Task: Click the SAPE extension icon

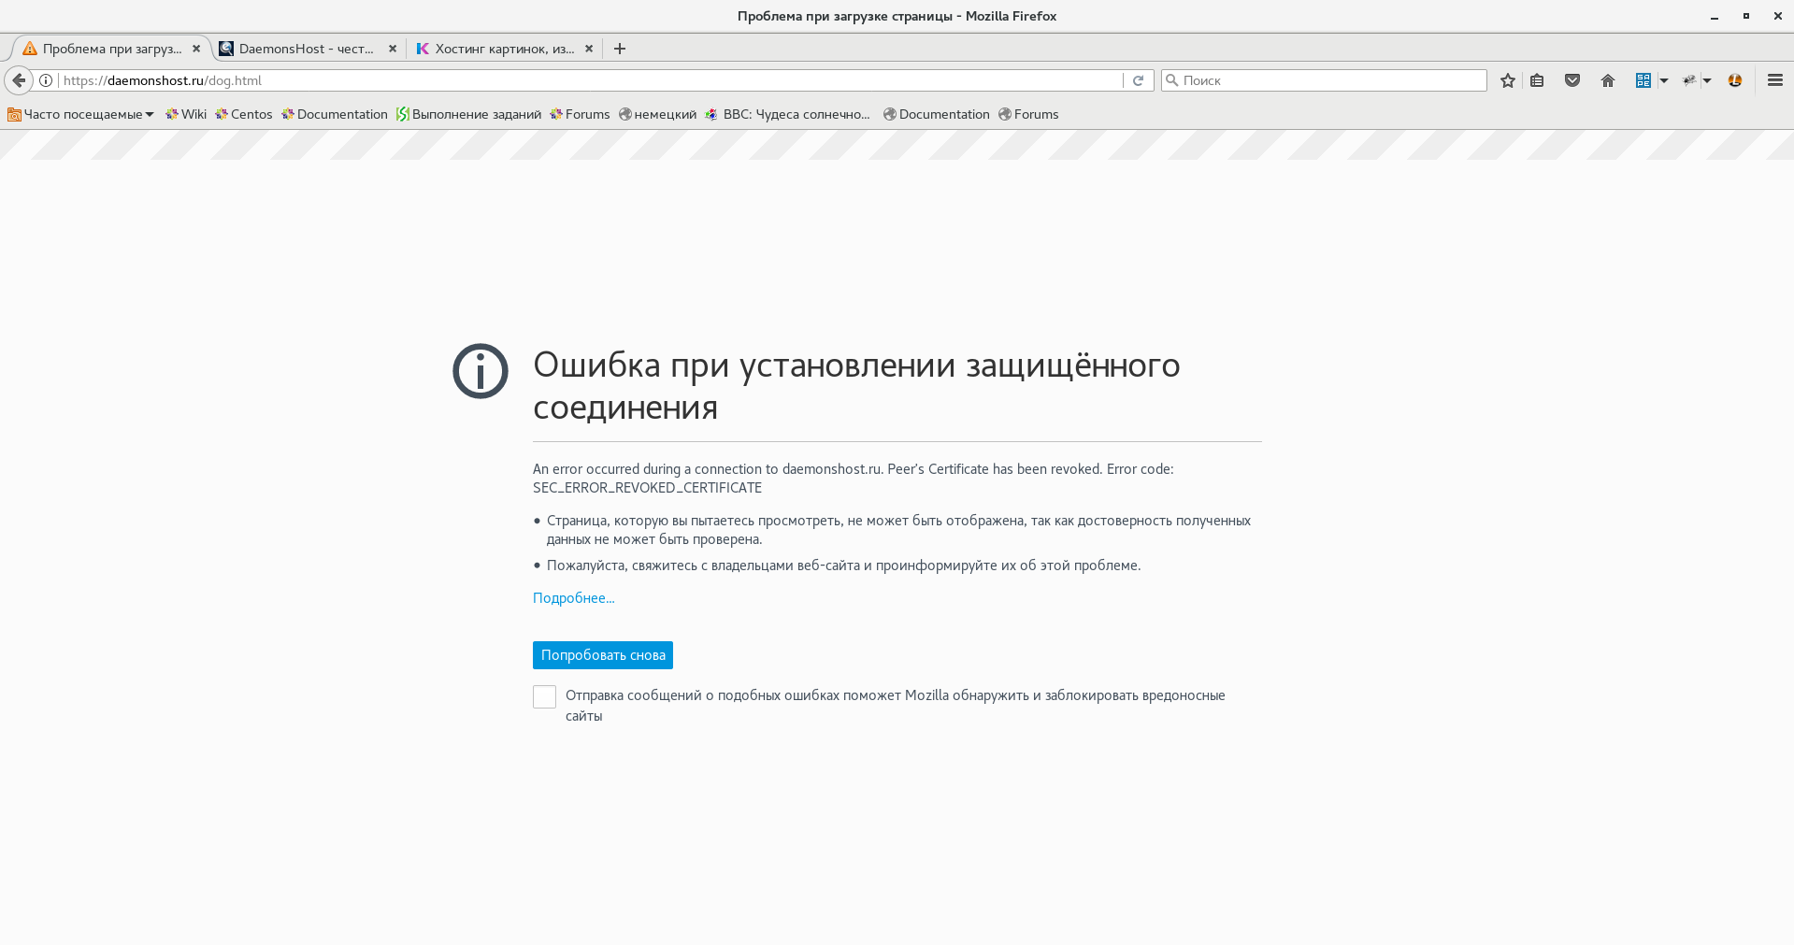Action: coord(1643,80)
